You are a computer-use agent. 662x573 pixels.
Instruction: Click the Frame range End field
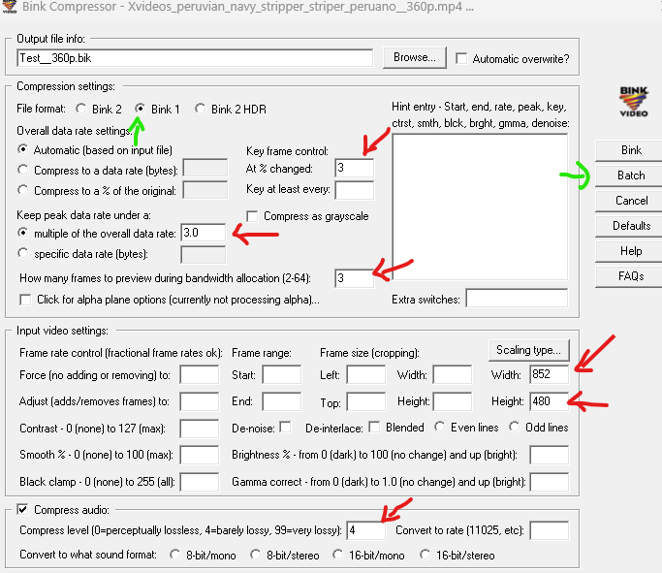click(x=282, y=401)
